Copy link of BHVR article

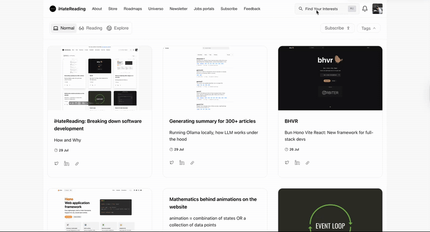pos(307,163)
